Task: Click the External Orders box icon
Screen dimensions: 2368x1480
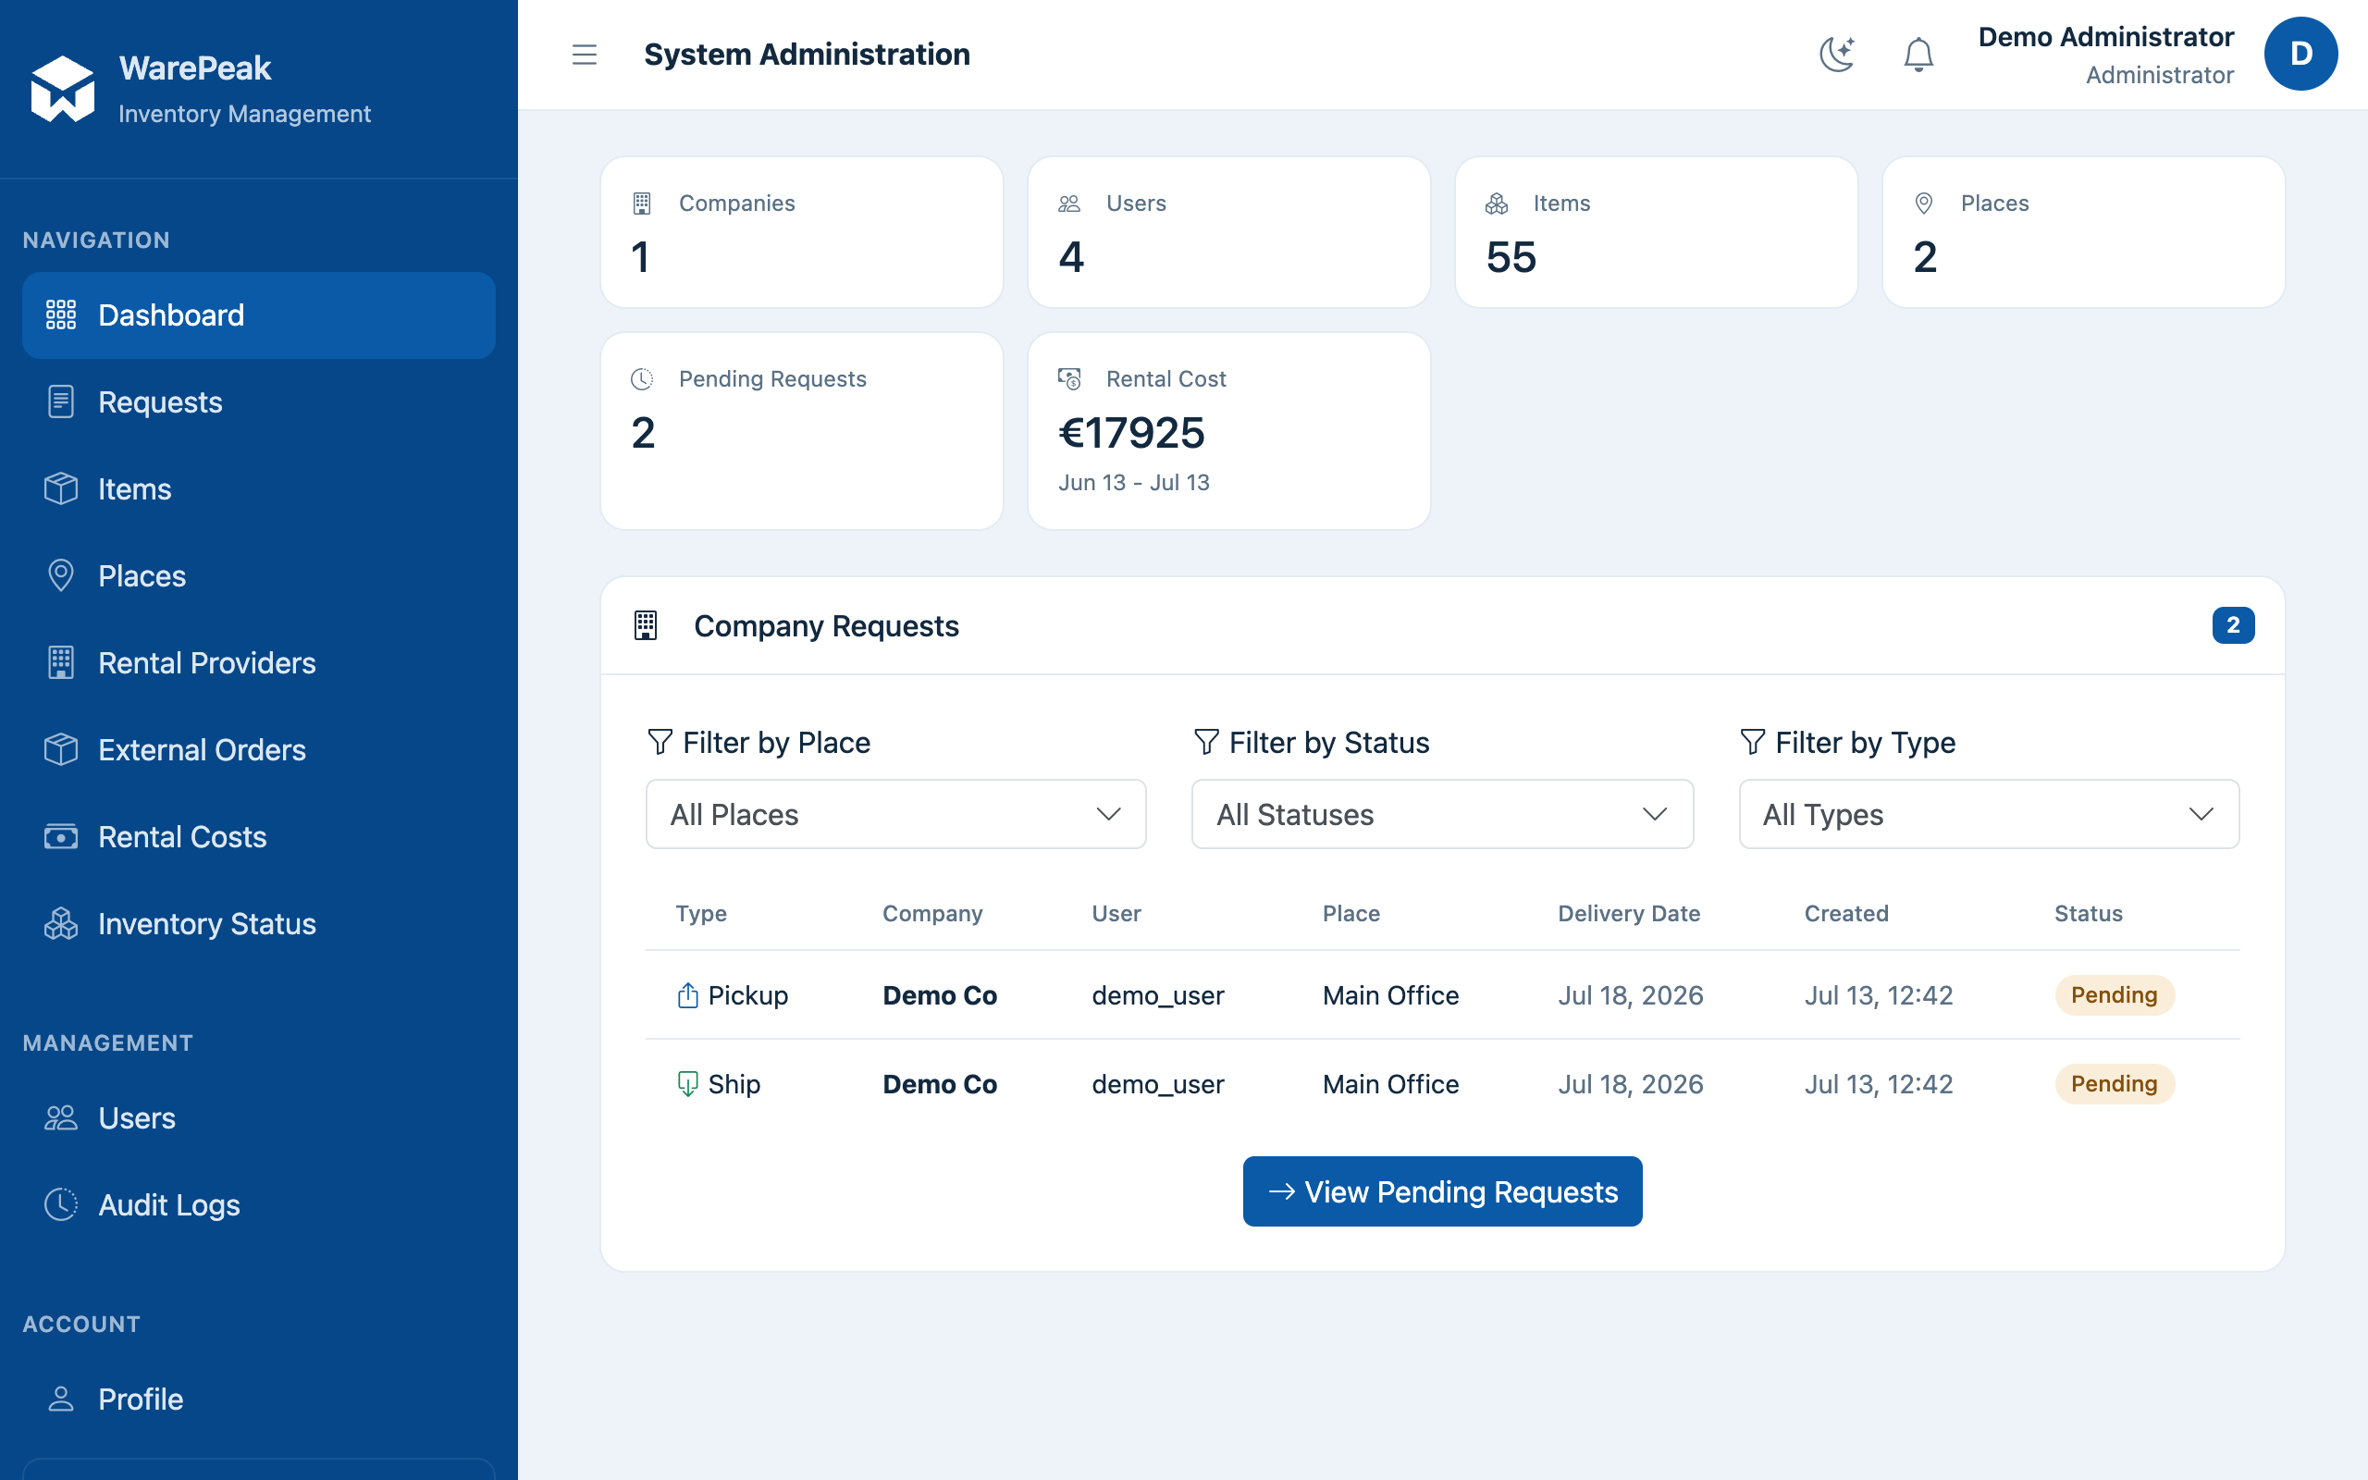Action: [x=61, y=750]
